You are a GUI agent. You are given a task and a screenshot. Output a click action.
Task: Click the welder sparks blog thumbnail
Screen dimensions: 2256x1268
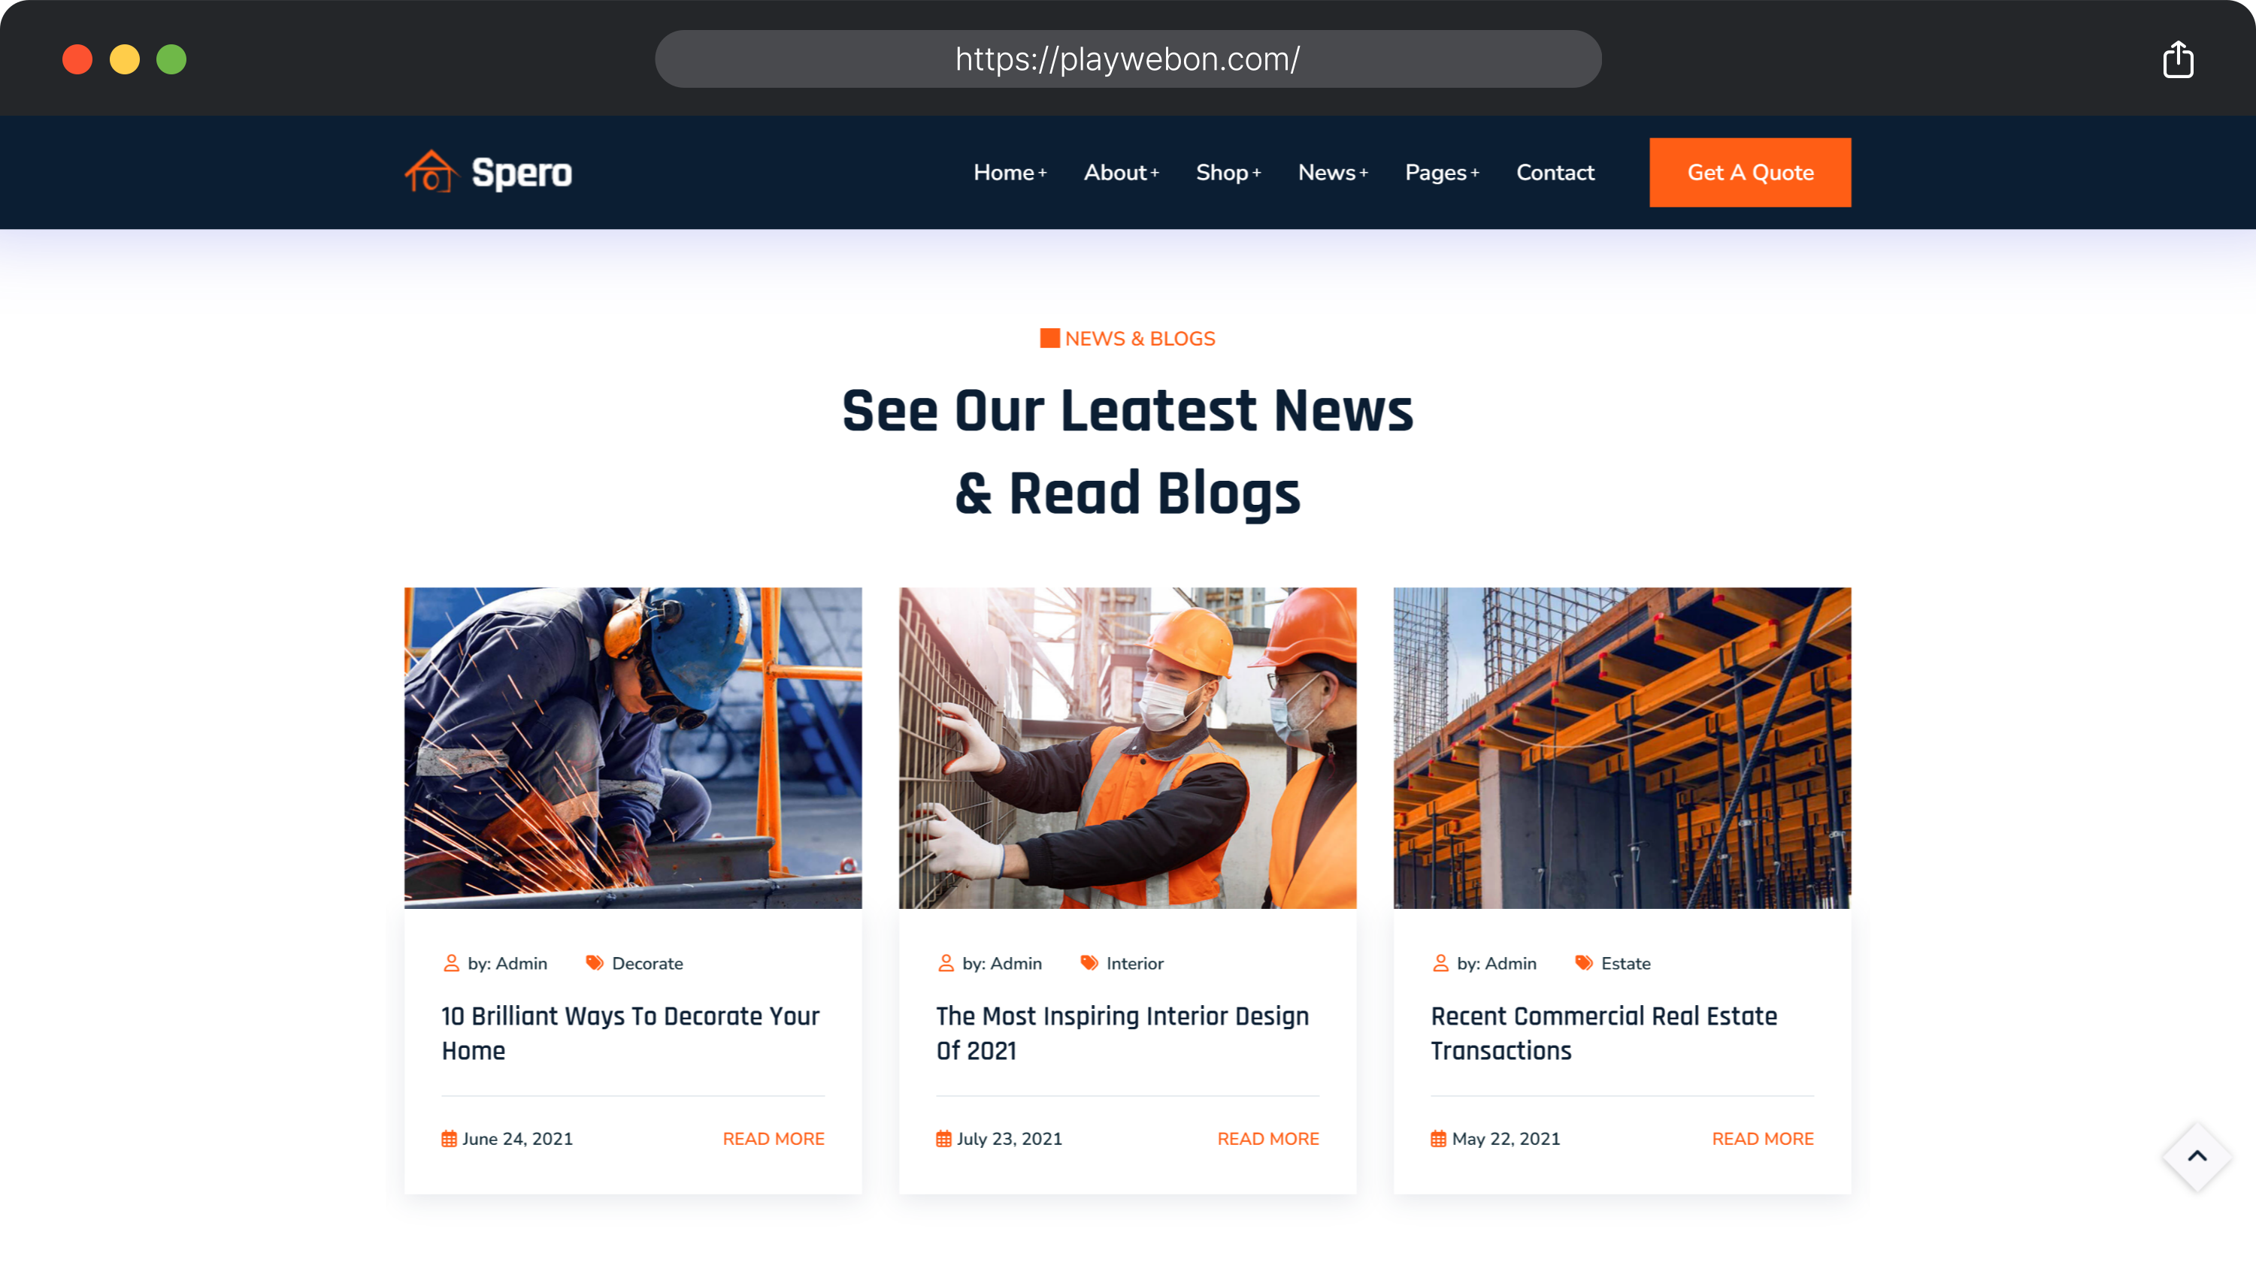pyautogui.click(x=632, y=747)
